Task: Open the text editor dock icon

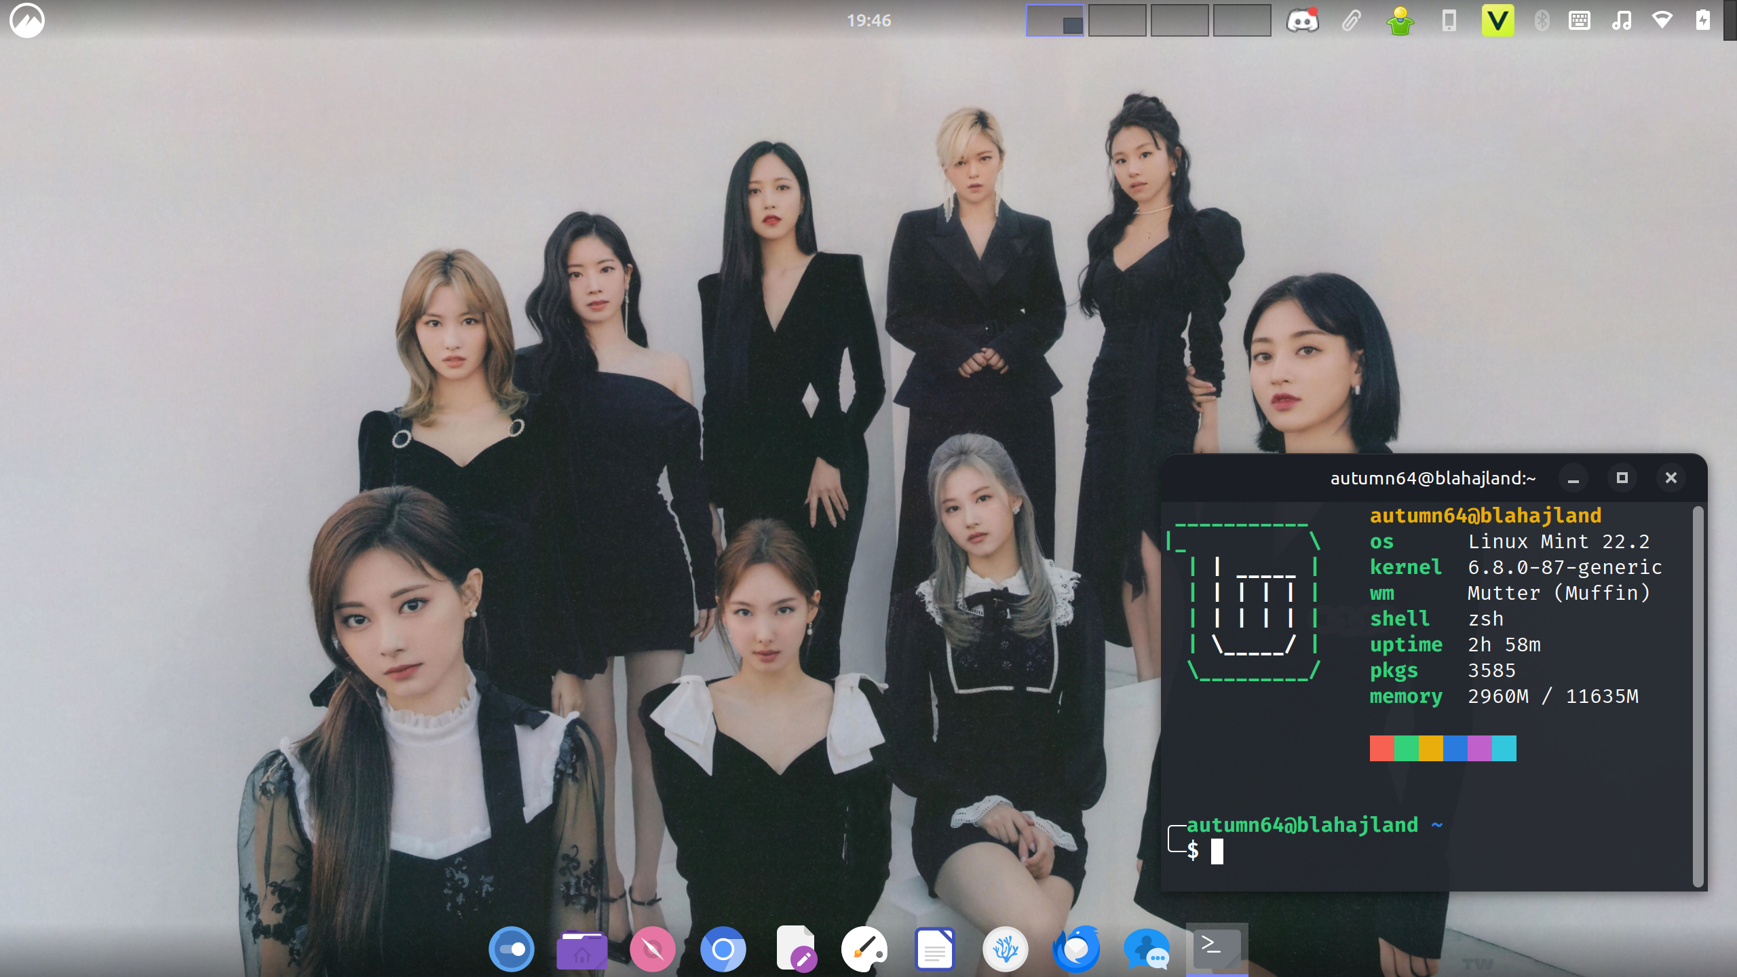Action: click(795, 949)
